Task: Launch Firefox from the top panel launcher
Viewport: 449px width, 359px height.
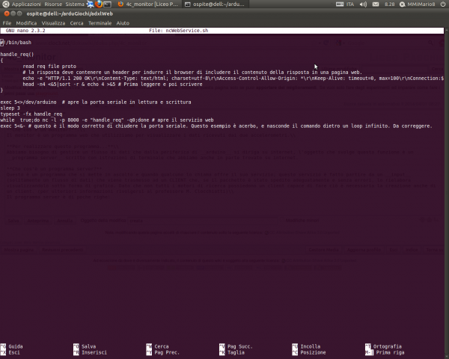Action: coord(99,4)
